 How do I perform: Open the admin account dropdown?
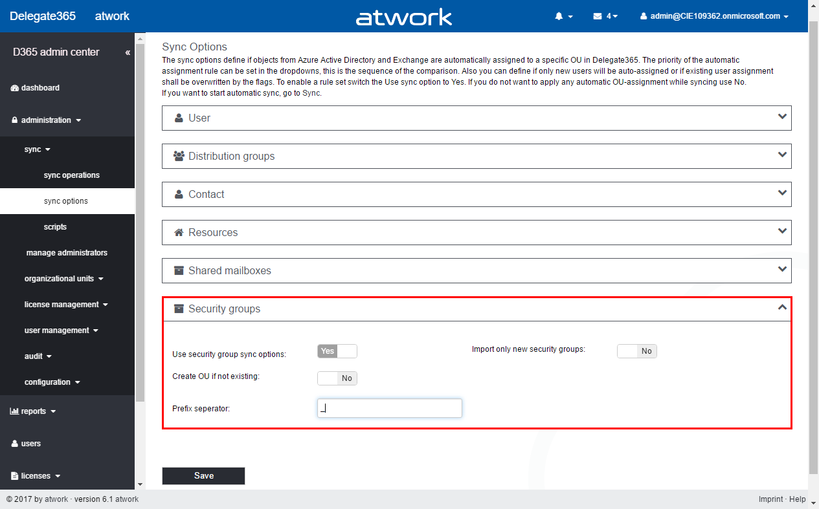click(x=714, y=16)
